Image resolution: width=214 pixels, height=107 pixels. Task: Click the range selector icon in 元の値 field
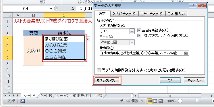click(x=186, y=53)
